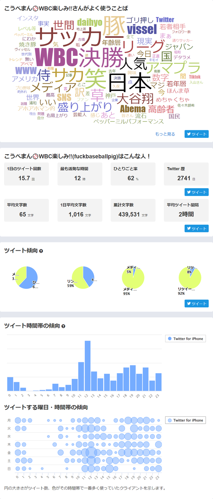
Task: Click the word WWW in word cloud
Action: [26, 70]
